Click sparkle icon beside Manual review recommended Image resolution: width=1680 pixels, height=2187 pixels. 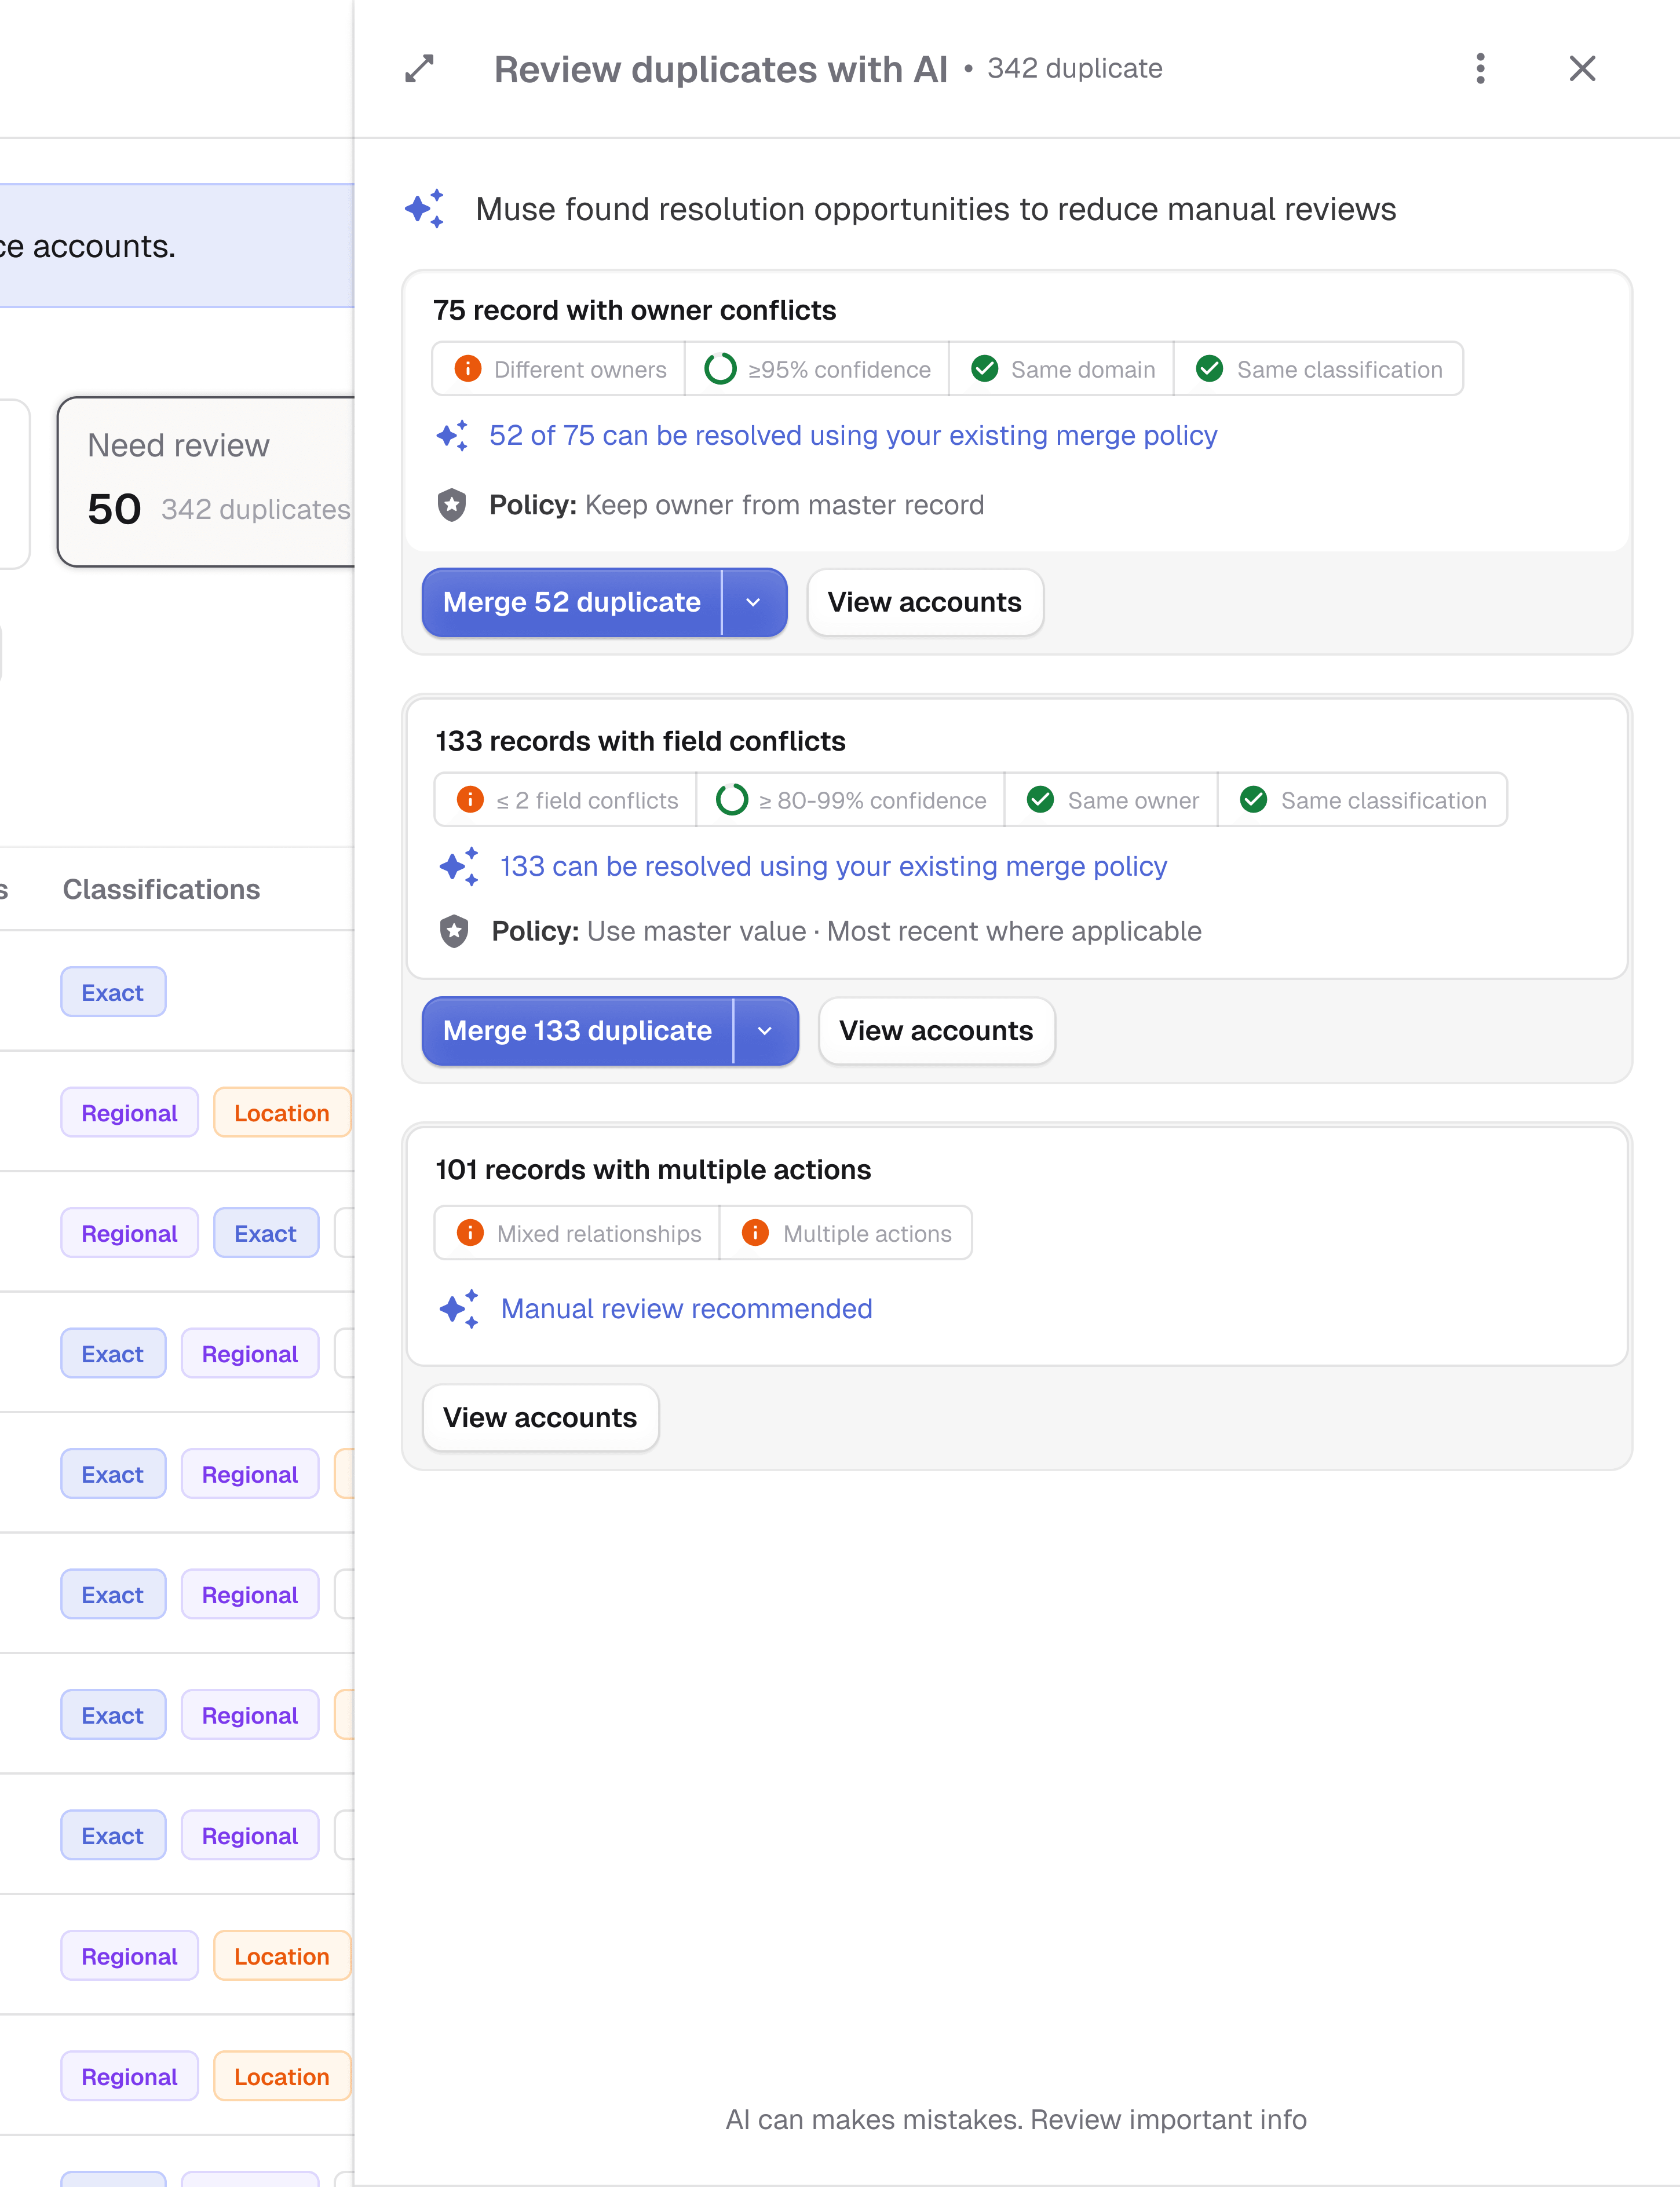(459, 1308)
